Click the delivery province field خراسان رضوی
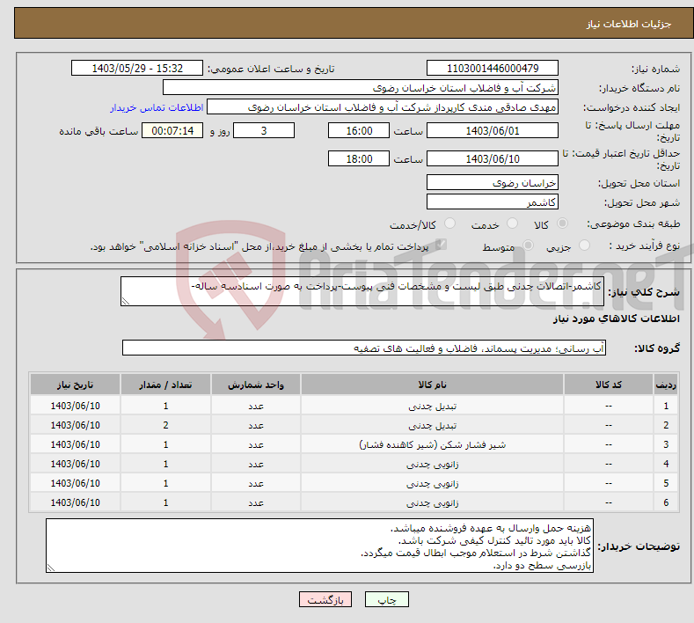The height and width of the screenshot is (623, 694). pyautogui.click(x=493, y=182)
